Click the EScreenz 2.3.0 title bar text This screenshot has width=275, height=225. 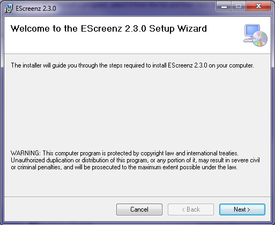(x=36, y=9)
